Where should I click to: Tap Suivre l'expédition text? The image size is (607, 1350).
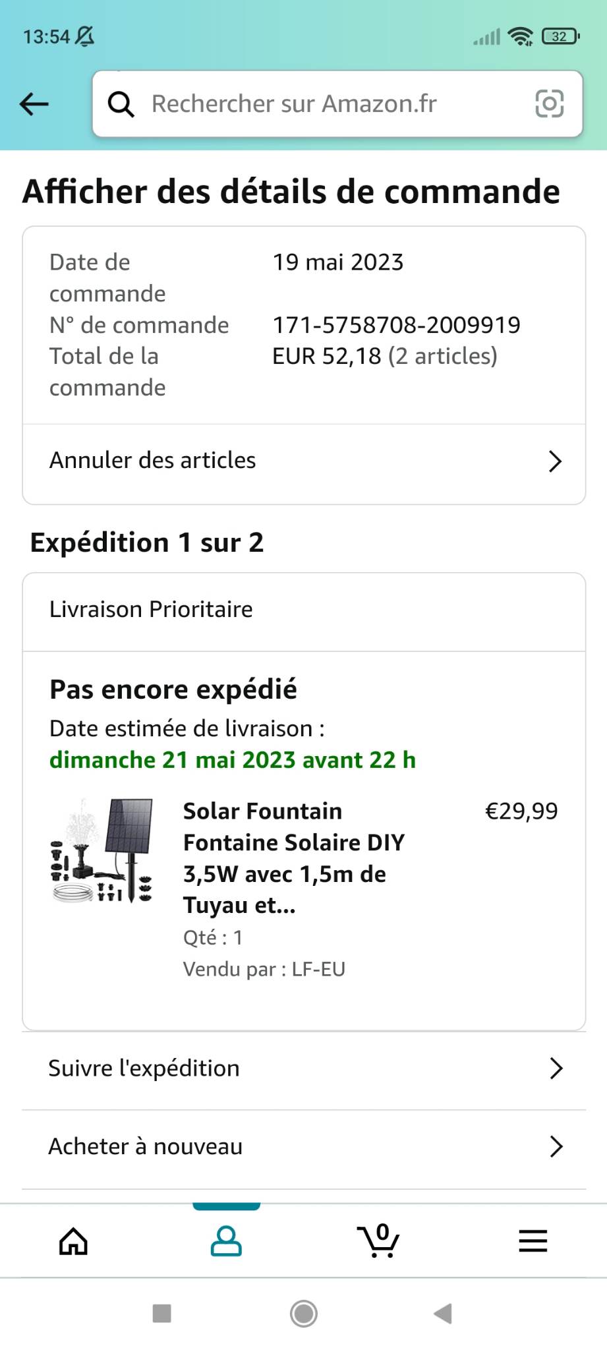pos(144,1069)
